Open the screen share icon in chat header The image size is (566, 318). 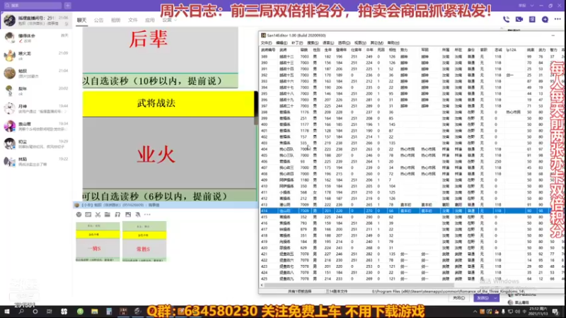point(532,20)
